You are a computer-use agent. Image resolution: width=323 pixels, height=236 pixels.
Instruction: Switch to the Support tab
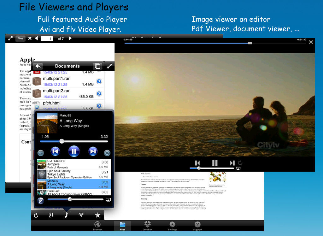197,226
